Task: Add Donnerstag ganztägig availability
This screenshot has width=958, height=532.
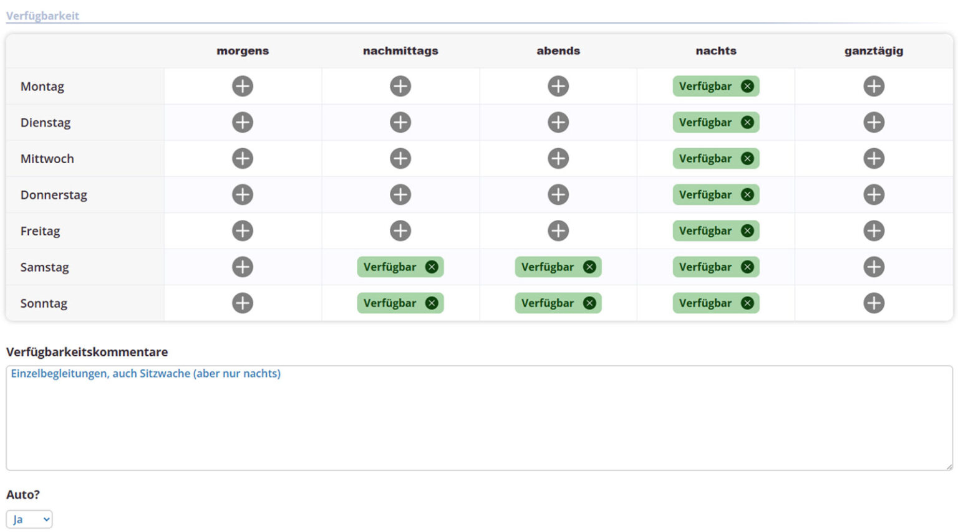Action: (874, 194)
